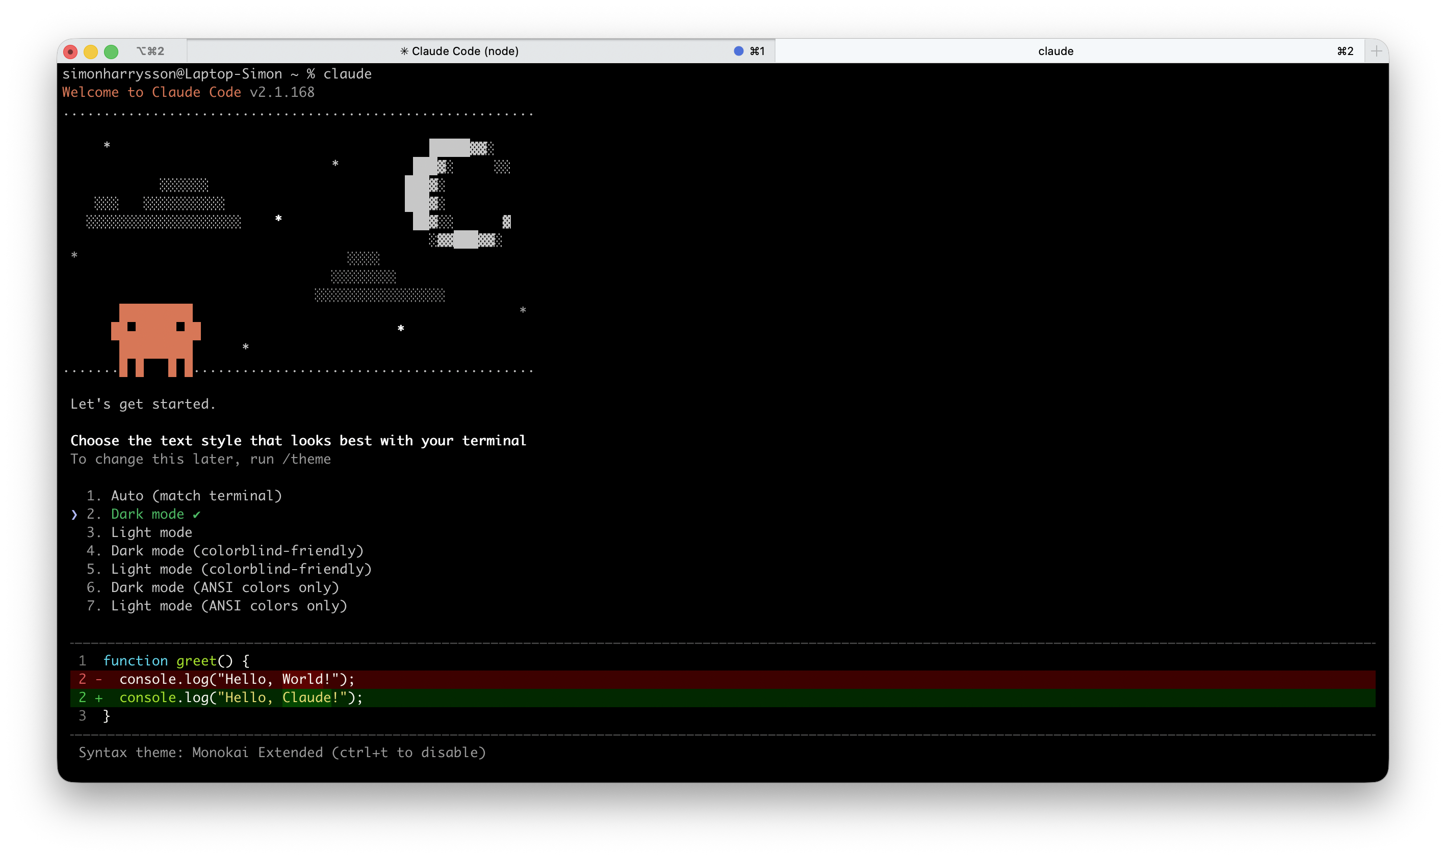Select the Dark mode option
The width and height of the screenshot is (1446, 858).
coord(143,514)
